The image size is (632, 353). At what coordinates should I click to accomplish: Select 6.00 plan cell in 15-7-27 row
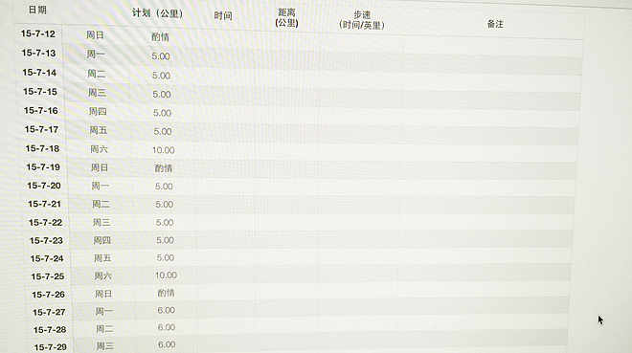coord(167,310)
